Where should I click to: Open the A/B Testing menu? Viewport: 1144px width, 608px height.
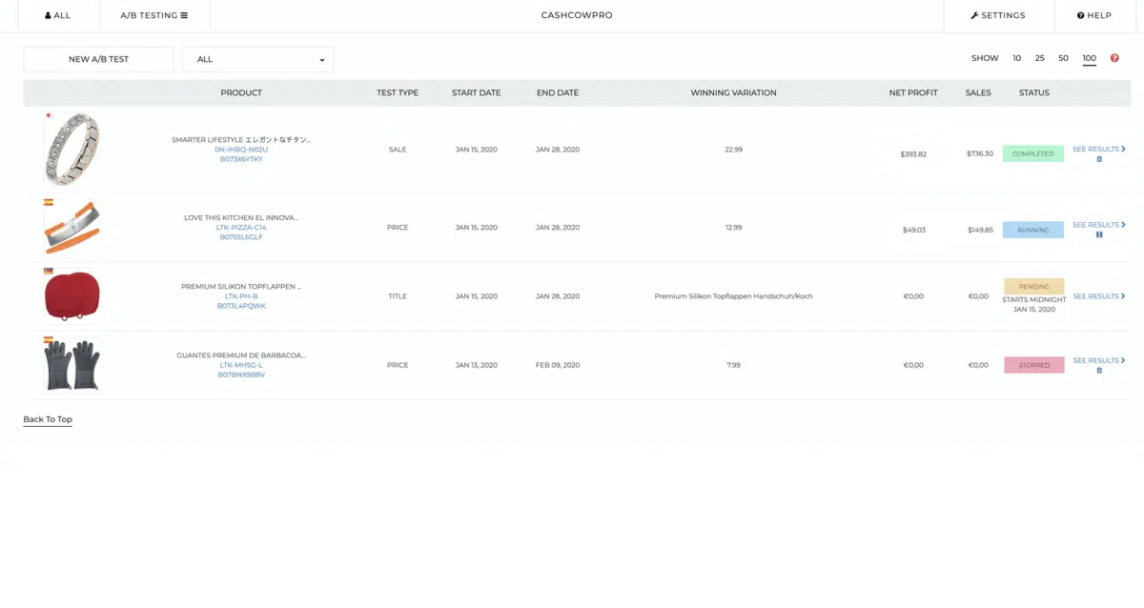tap(153, 16)
